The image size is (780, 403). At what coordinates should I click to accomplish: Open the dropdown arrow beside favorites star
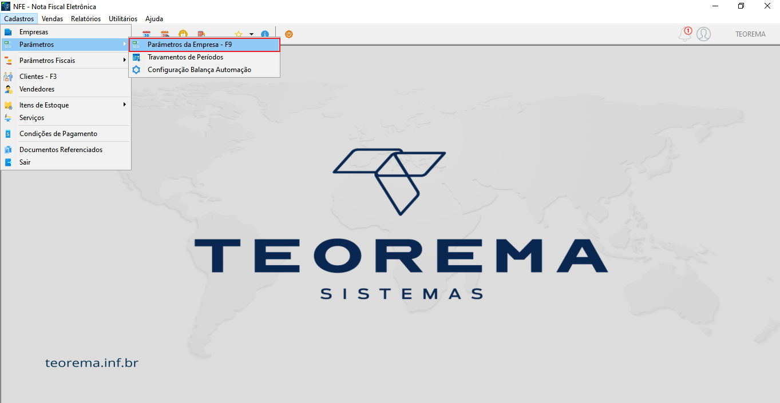(251, 34)
